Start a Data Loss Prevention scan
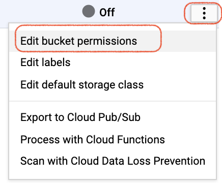 (113, 161)
